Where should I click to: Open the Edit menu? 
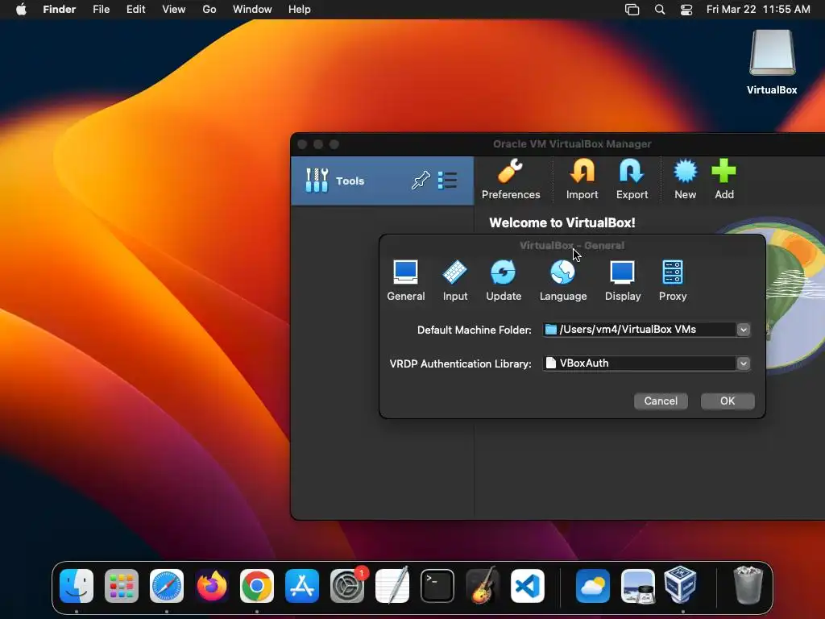[x=135, y=10]
